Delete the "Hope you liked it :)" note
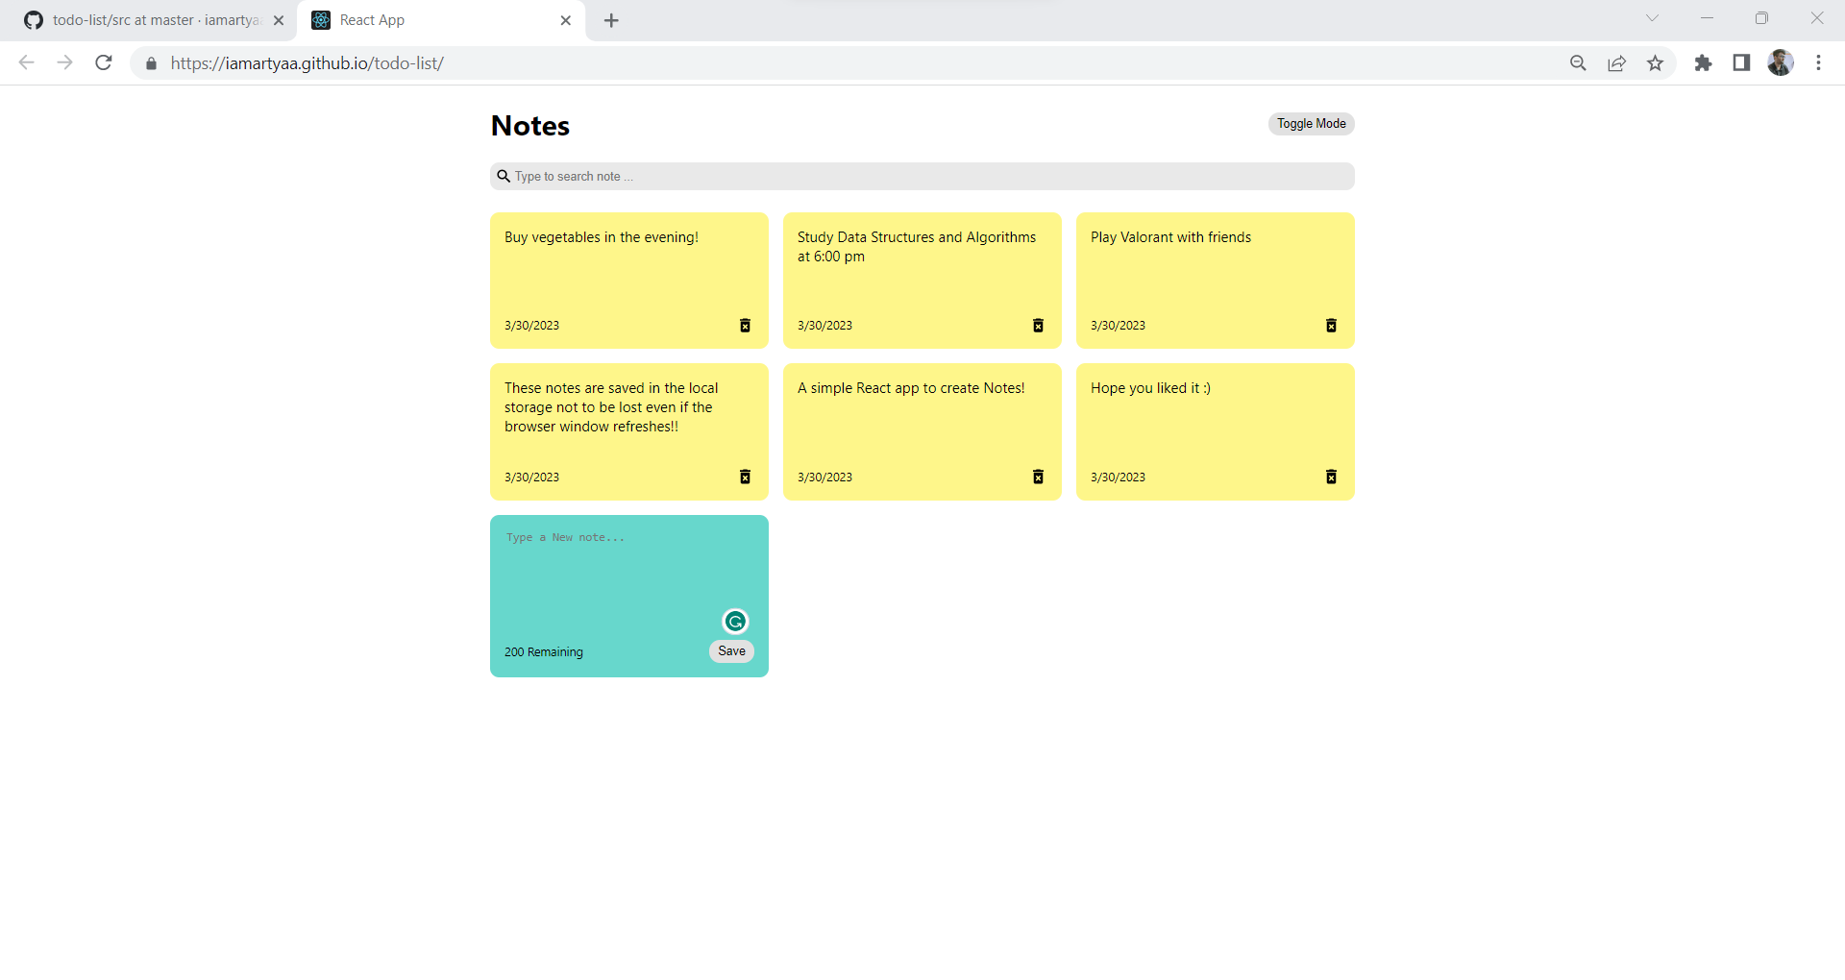The width and height of the screenshot is (1845, 980). (x=1331, y=477)
